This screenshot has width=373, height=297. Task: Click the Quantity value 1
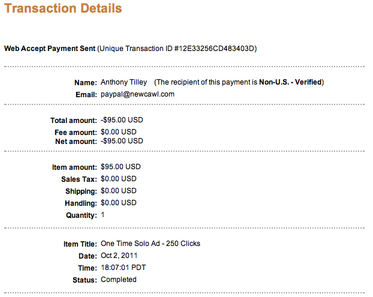tap(103, 215)
